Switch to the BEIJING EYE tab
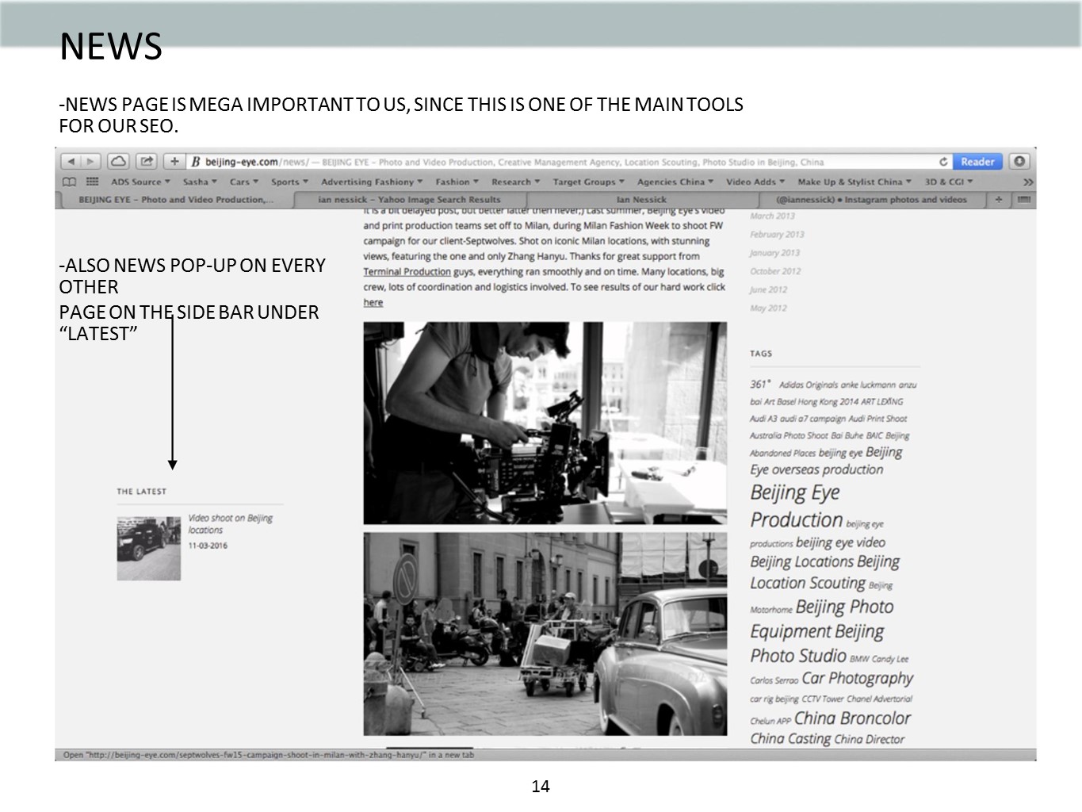Viewport: 1082px width, 812px height. pyautogui.click(x=175, y=200)
